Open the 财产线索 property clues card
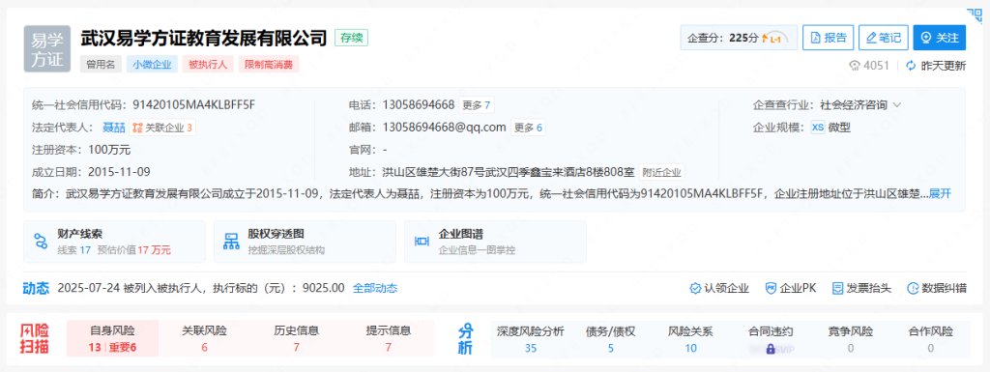 (x=114, y=242)
